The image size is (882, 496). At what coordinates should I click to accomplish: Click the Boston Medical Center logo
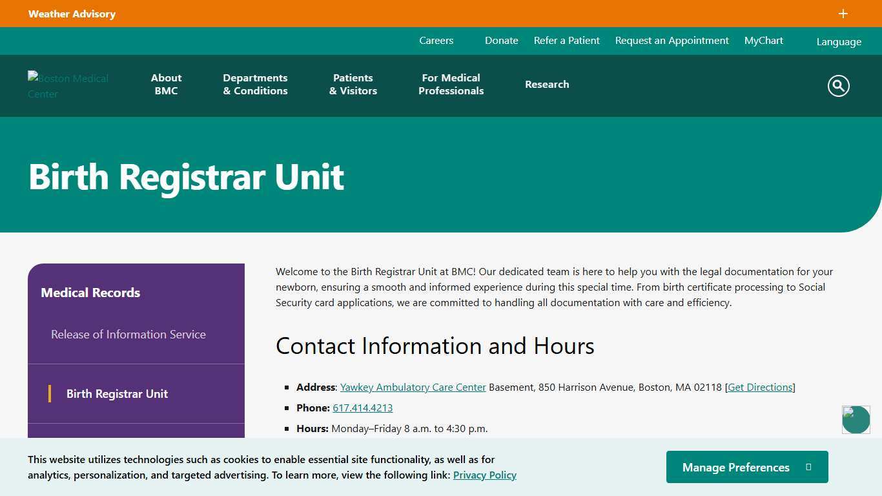(x=68, y=86)
